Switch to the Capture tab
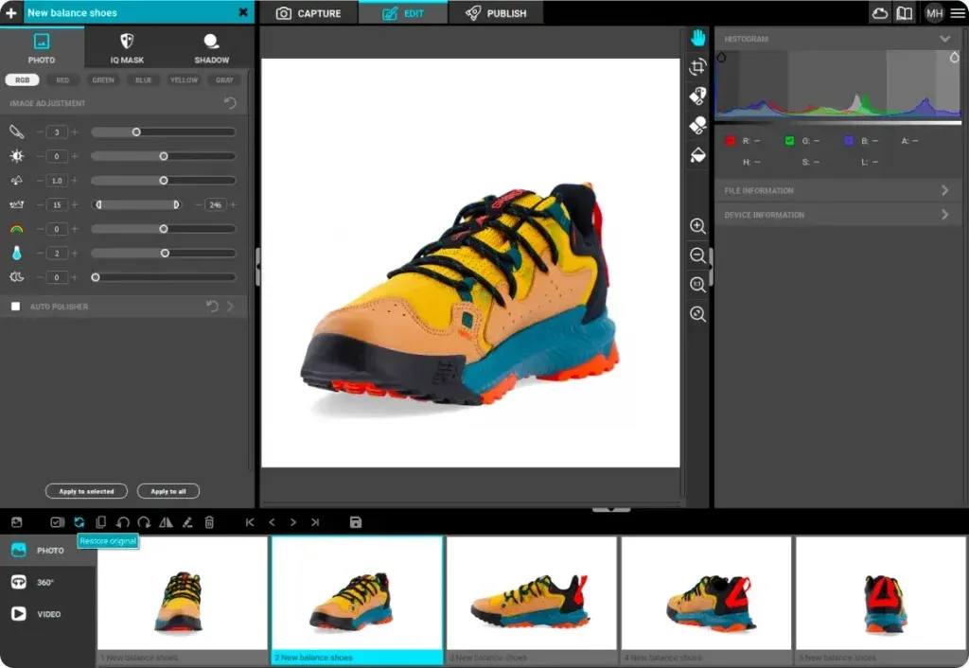 click(x=308, y=13)
